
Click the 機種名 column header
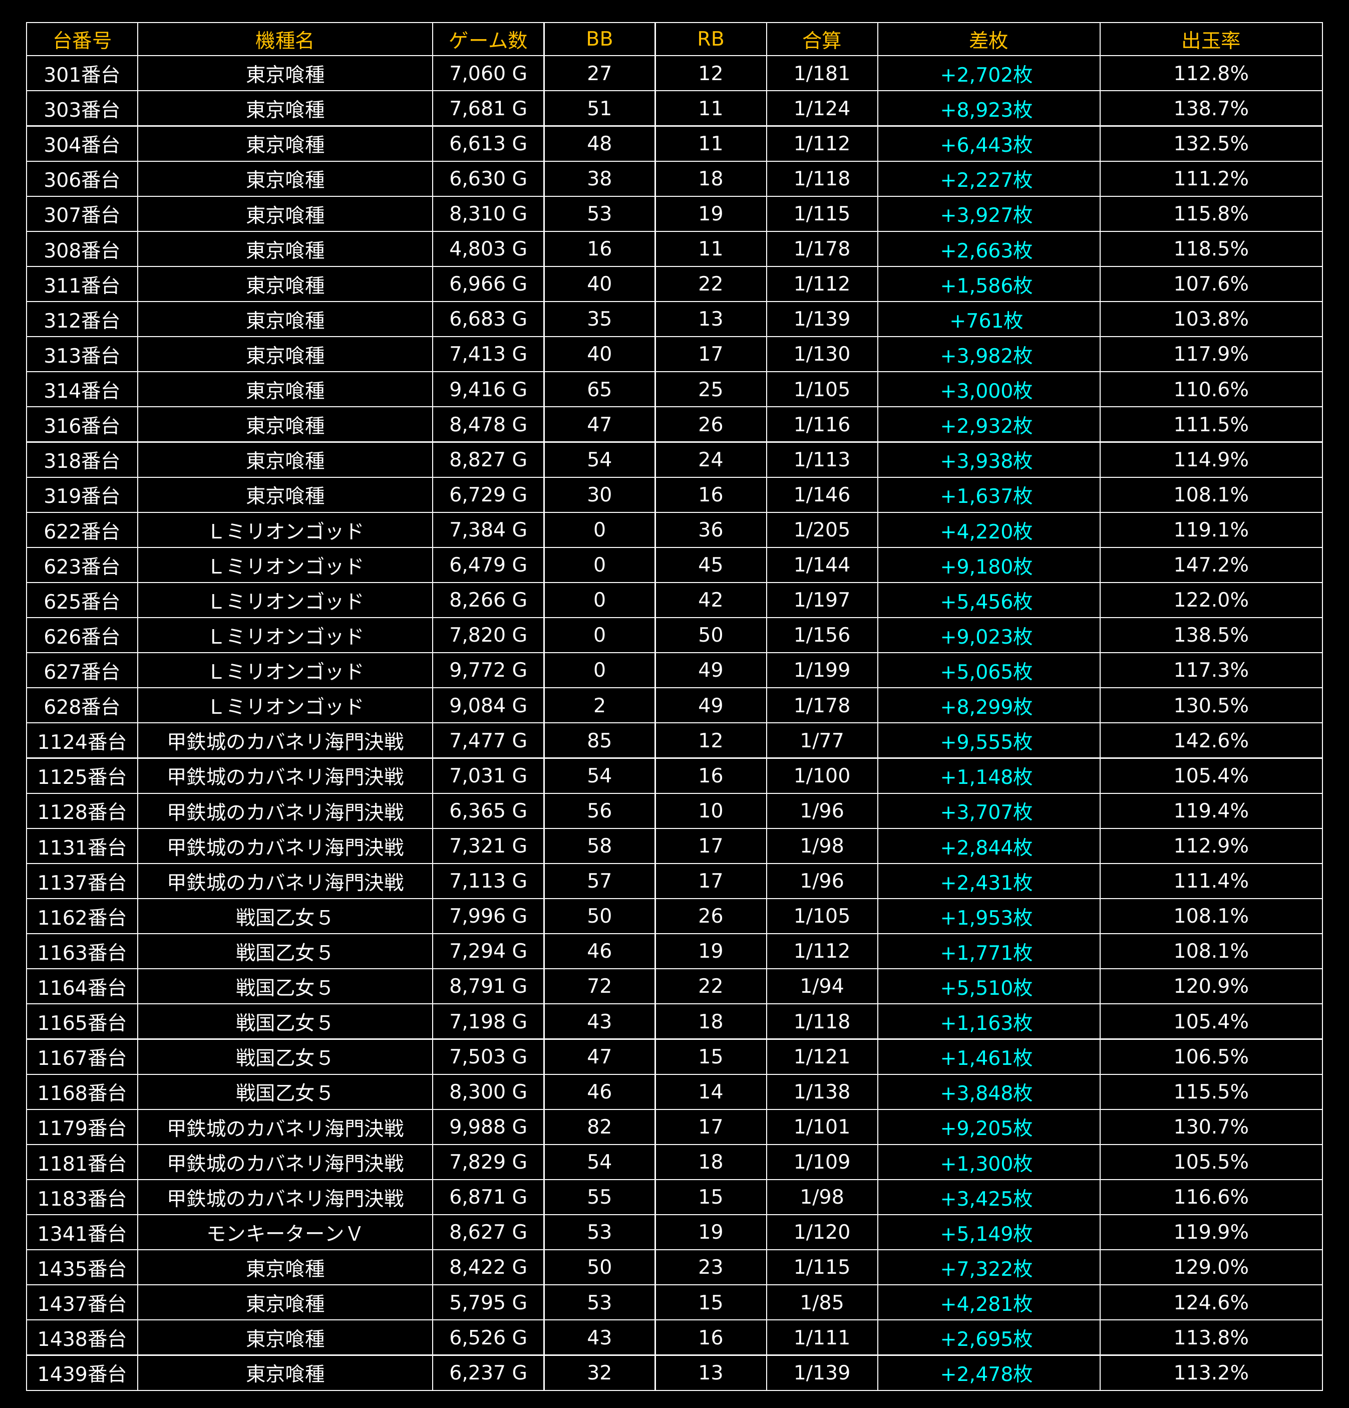[285, 40]
